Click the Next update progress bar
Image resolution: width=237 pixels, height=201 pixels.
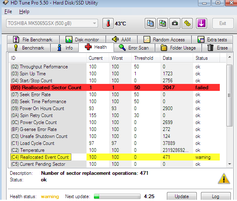tap(117, 196)
